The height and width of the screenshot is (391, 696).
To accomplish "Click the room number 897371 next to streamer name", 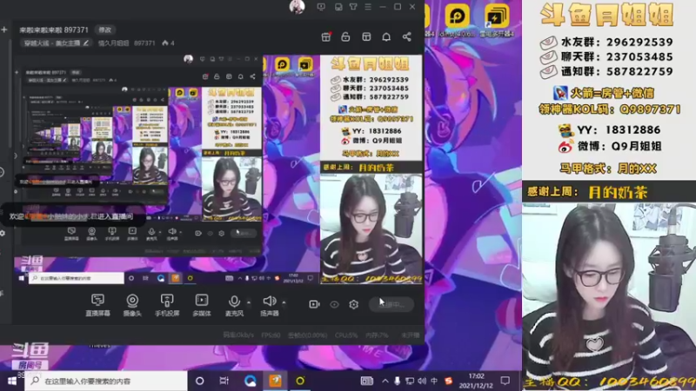I will 144,43.
